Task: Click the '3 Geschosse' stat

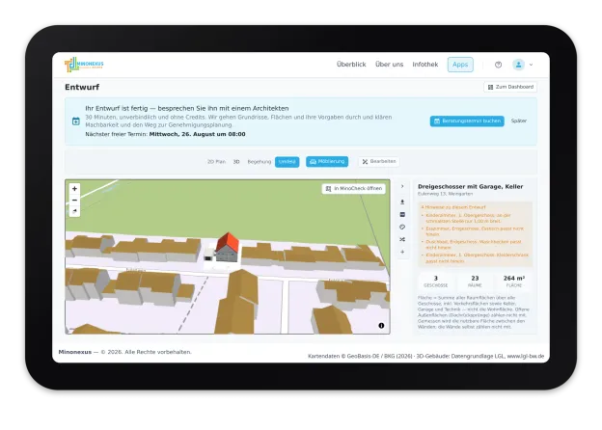Action: tap(436, 282)
